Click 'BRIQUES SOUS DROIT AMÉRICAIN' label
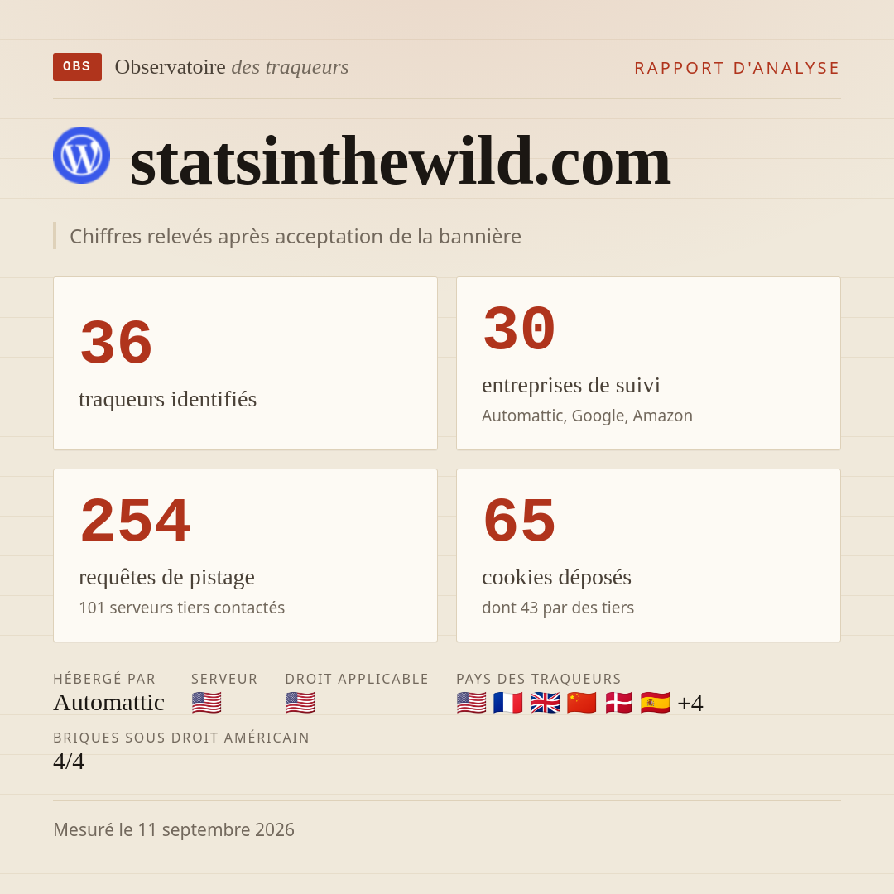 pos(181,738)
